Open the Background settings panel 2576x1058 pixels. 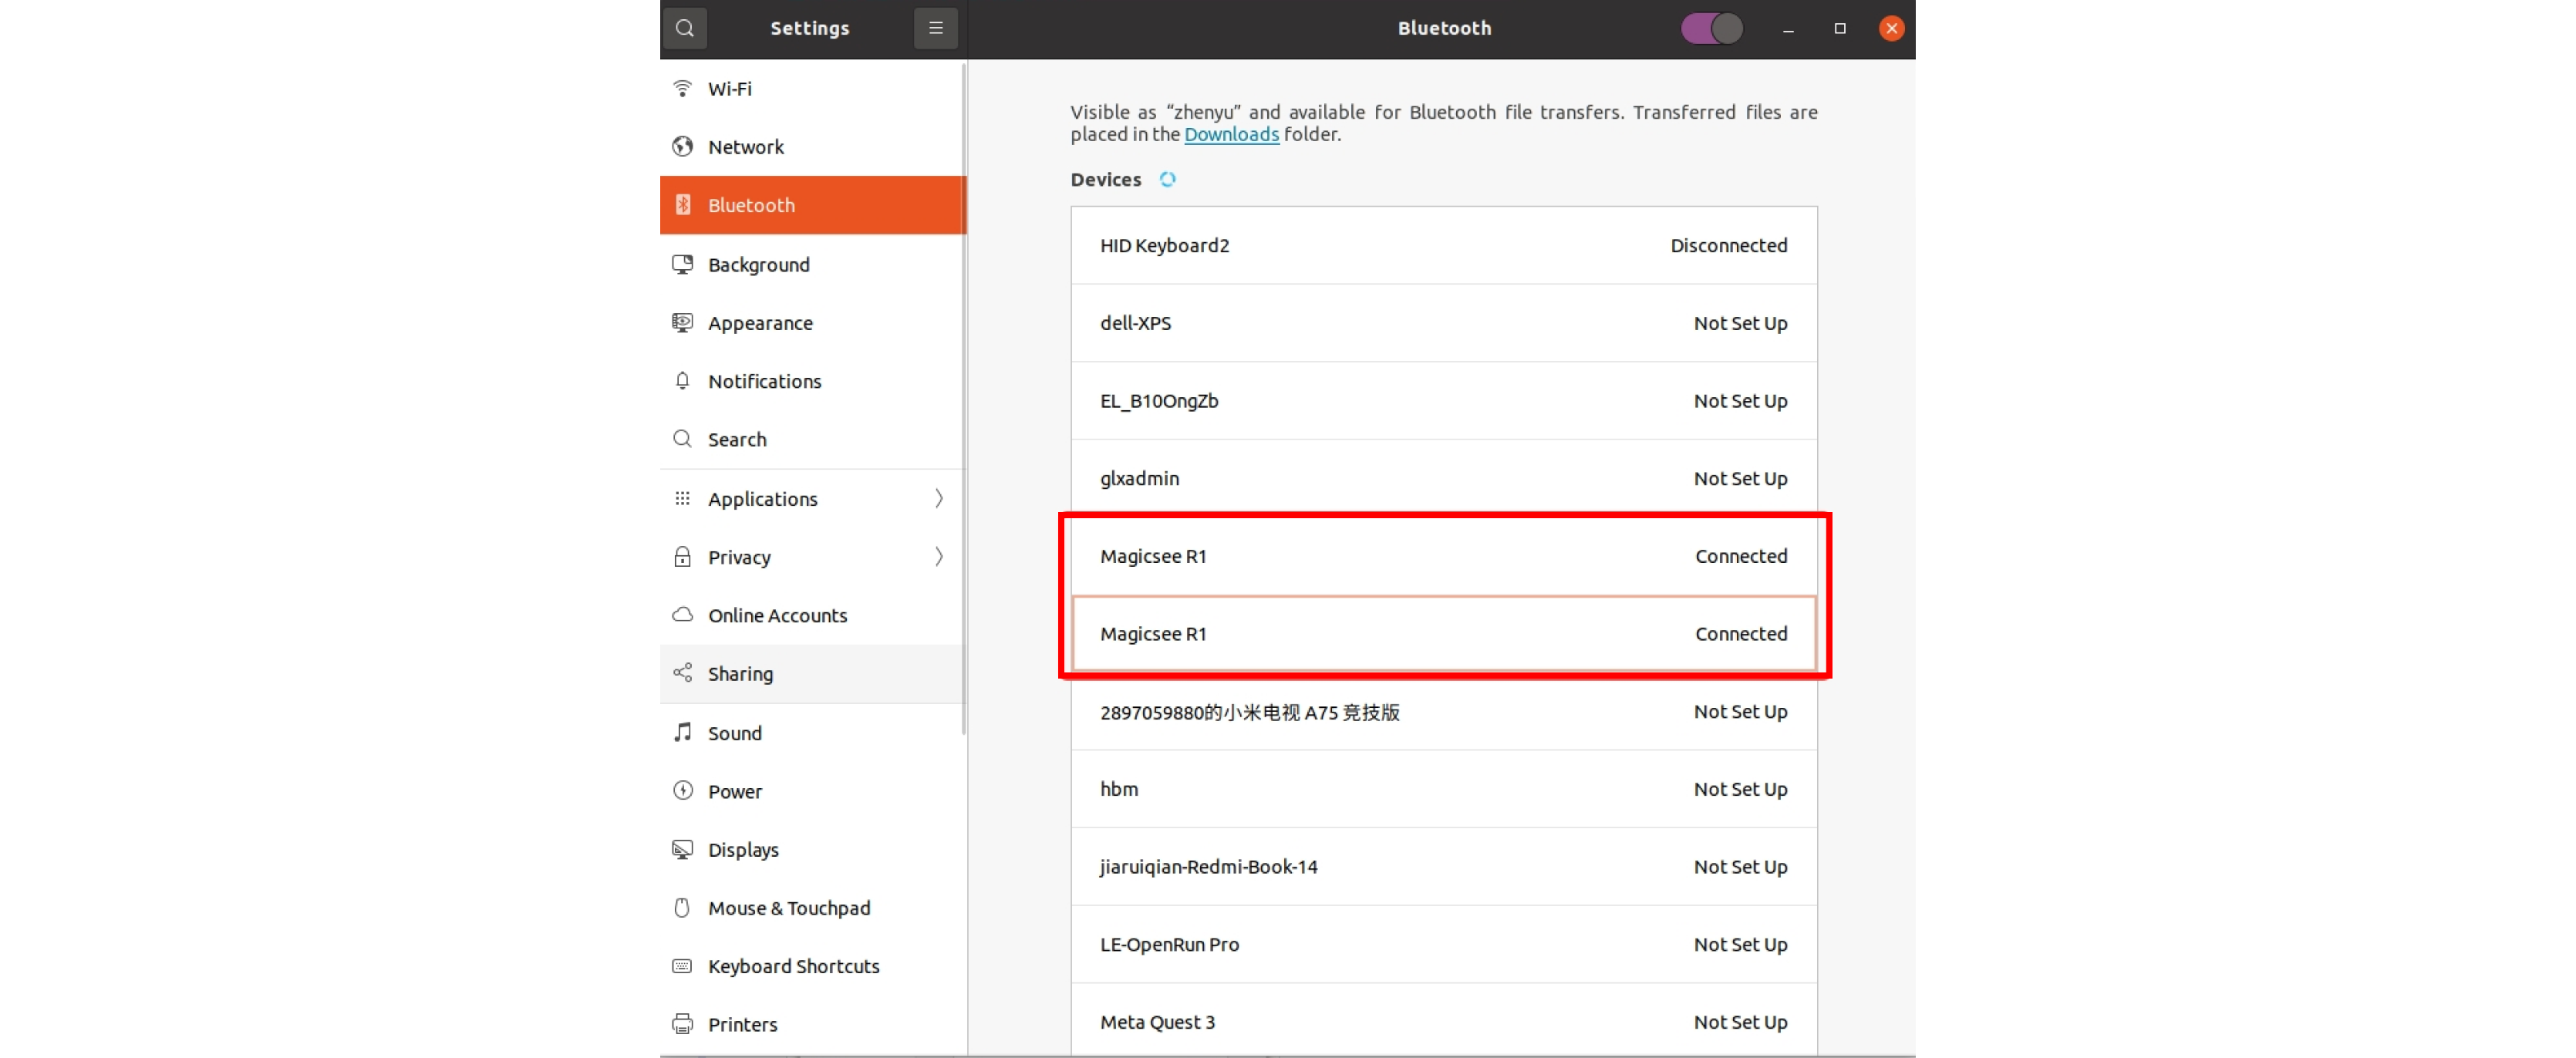758,264
